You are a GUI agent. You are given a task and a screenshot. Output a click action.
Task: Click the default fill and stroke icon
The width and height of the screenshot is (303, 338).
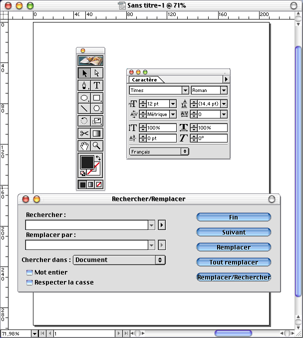[x=83, y=173]
